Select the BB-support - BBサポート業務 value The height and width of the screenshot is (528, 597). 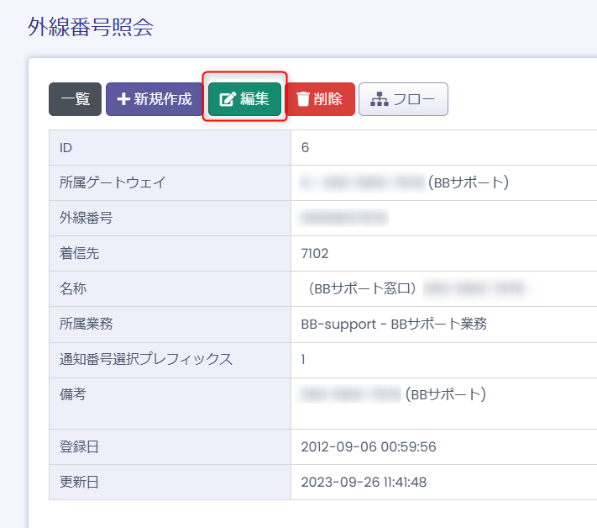pos(394,324)
